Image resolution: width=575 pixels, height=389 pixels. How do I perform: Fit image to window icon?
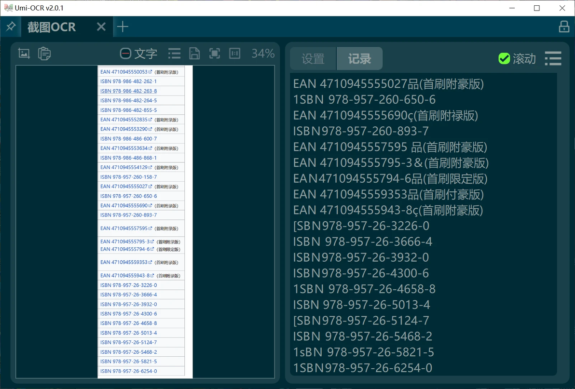215,54
